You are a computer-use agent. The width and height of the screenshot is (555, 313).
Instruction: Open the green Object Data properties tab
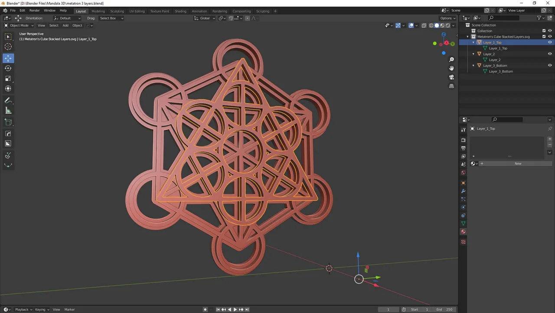click(463, 224)
